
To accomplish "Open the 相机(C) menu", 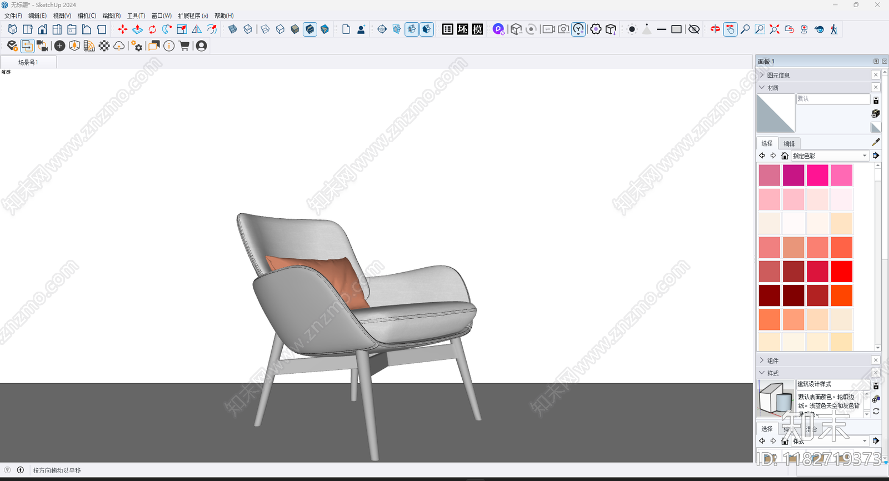I will [x=87, y=16].
